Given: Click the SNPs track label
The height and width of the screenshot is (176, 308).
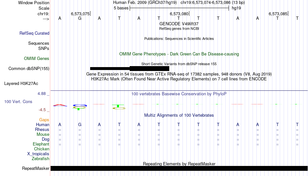Looking at the screenshot, I should (x=44, y=48).
